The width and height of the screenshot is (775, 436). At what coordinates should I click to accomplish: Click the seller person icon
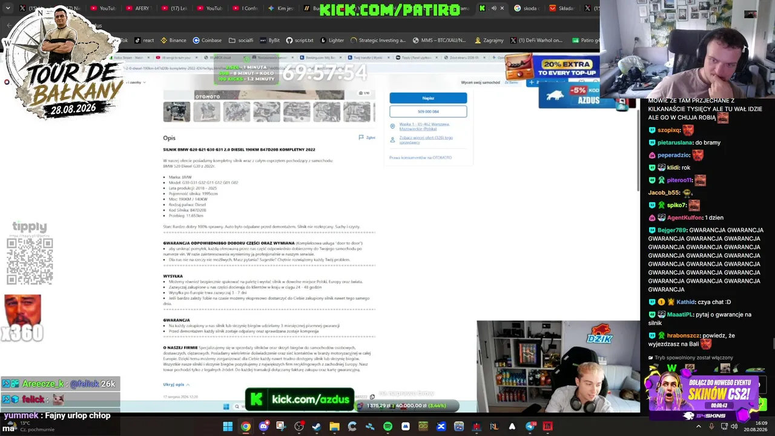392,140
